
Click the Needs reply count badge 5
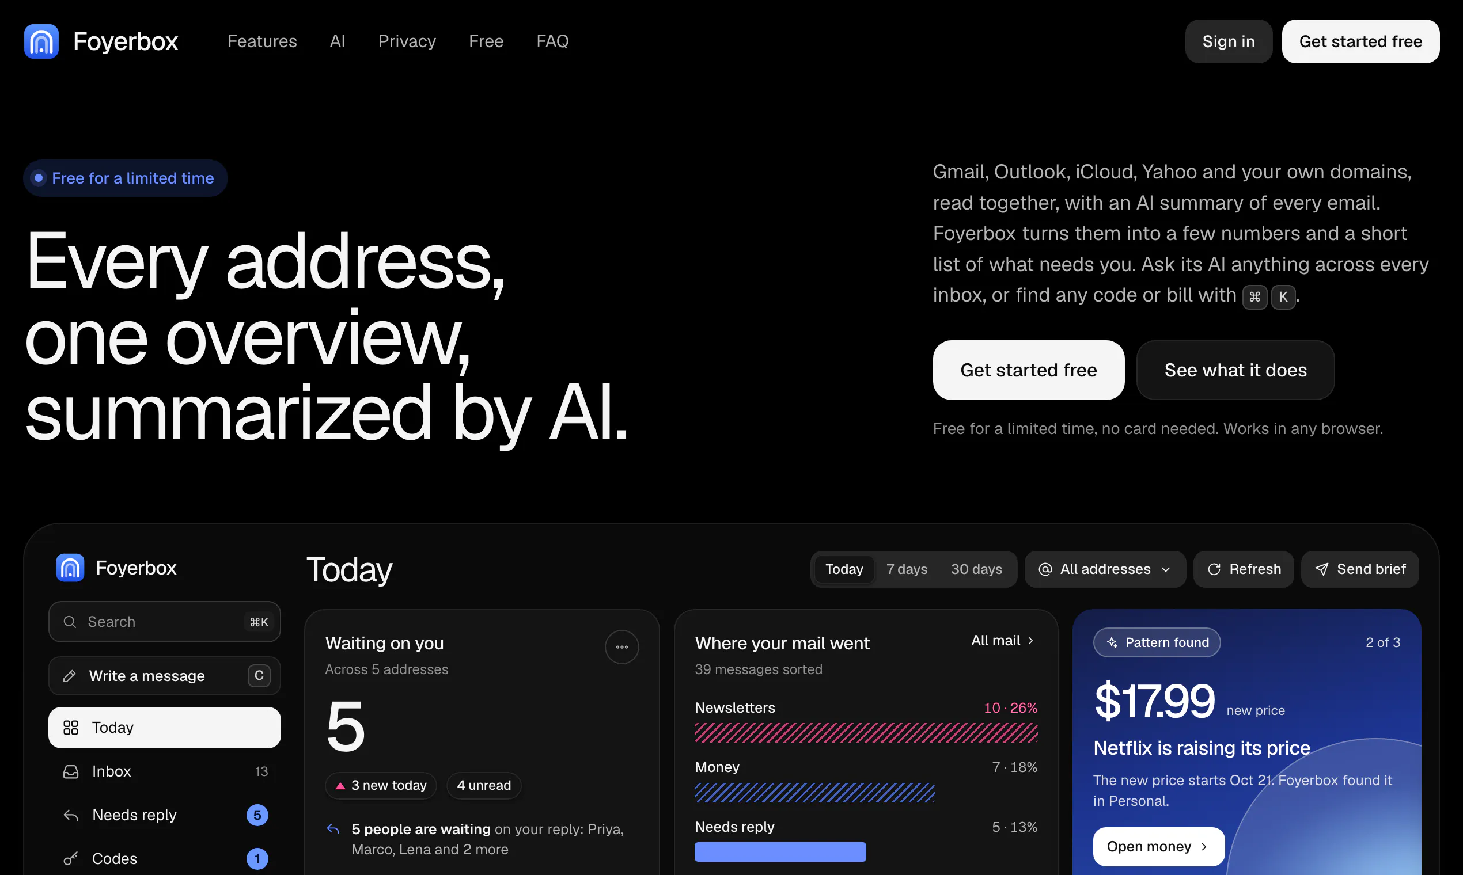click(257, 815)
